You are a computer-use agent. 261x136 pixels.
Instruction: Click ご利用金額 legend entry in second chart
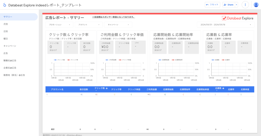pos(111,60)
